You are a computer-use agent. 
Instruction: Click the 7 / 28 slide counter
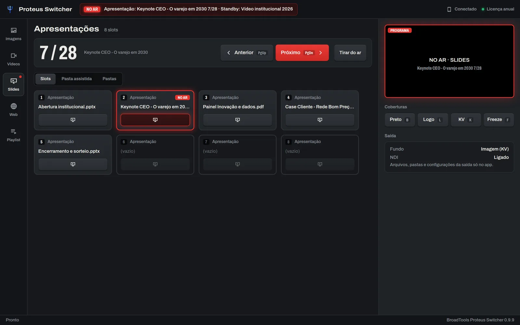coord(58,53)
